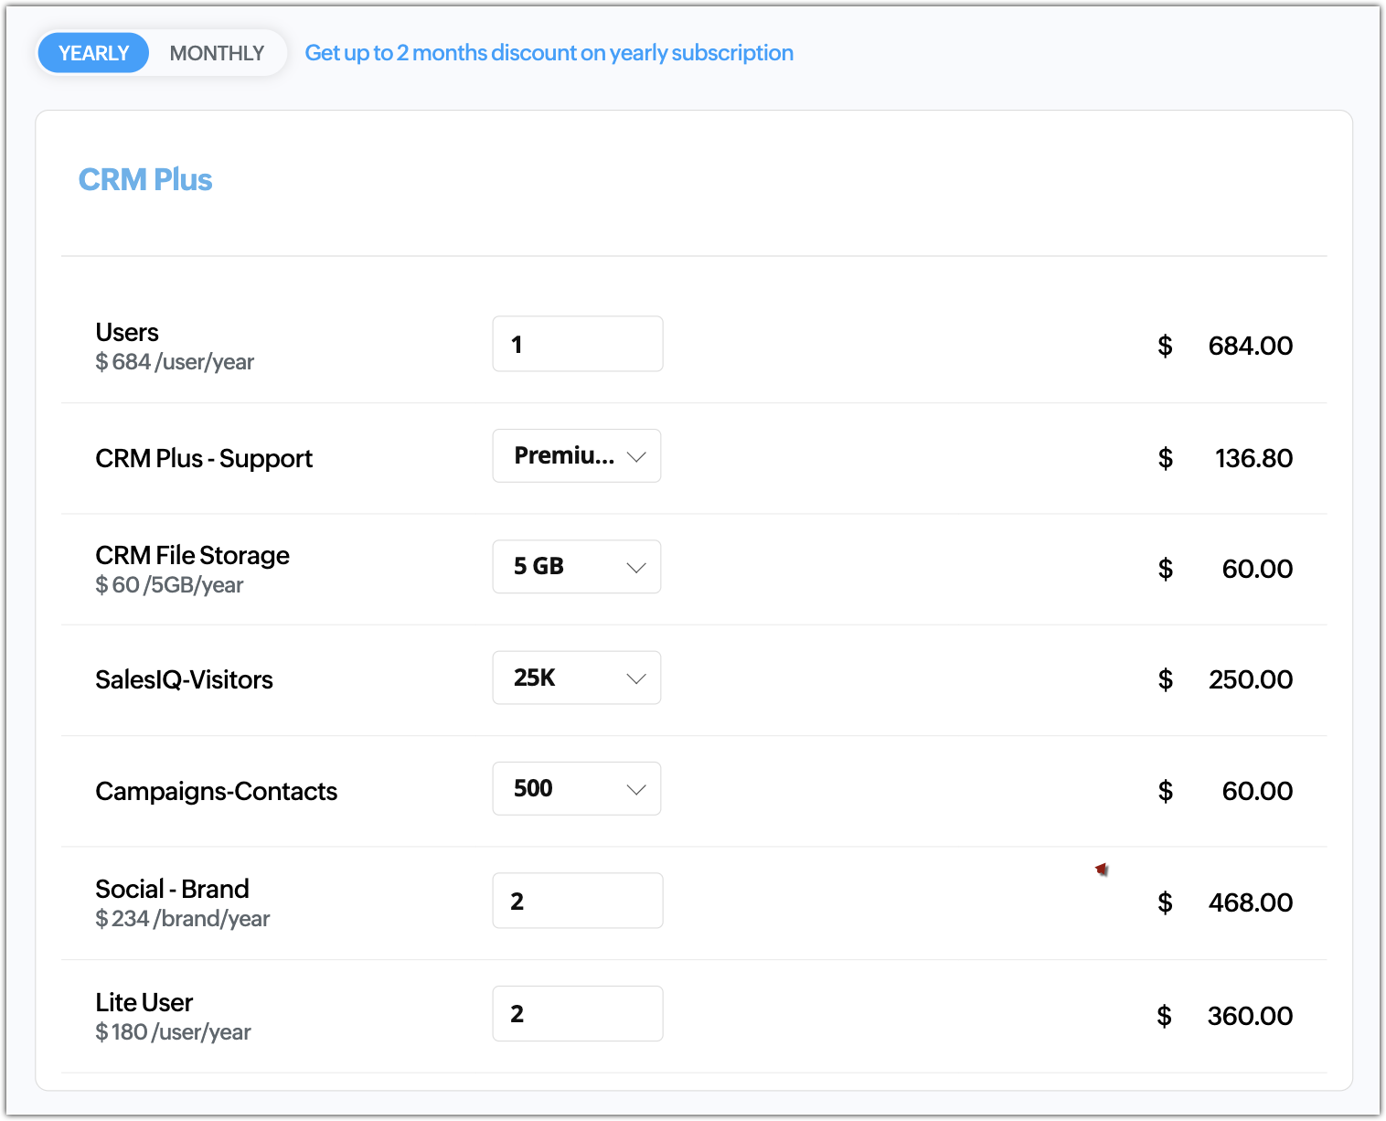Click the Social - Brand label
Image resolution: width=1386 pixels, height=1121 pixels.
172,889
